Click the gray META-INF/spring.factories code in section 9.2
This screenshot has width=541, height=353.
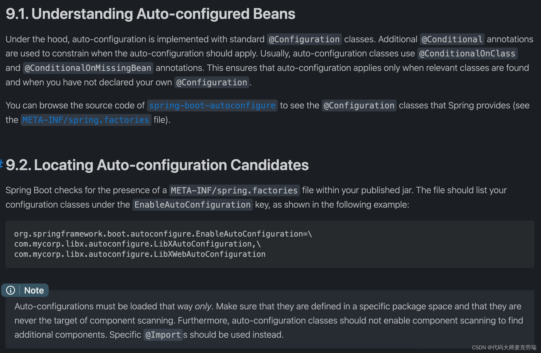(234, 190)
